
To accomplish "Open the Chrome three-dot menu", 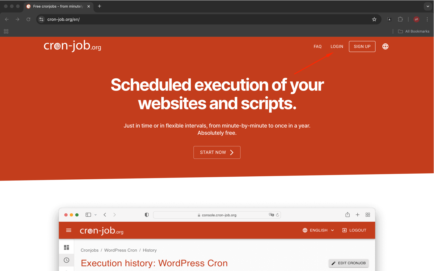I will tap(427, 19).
